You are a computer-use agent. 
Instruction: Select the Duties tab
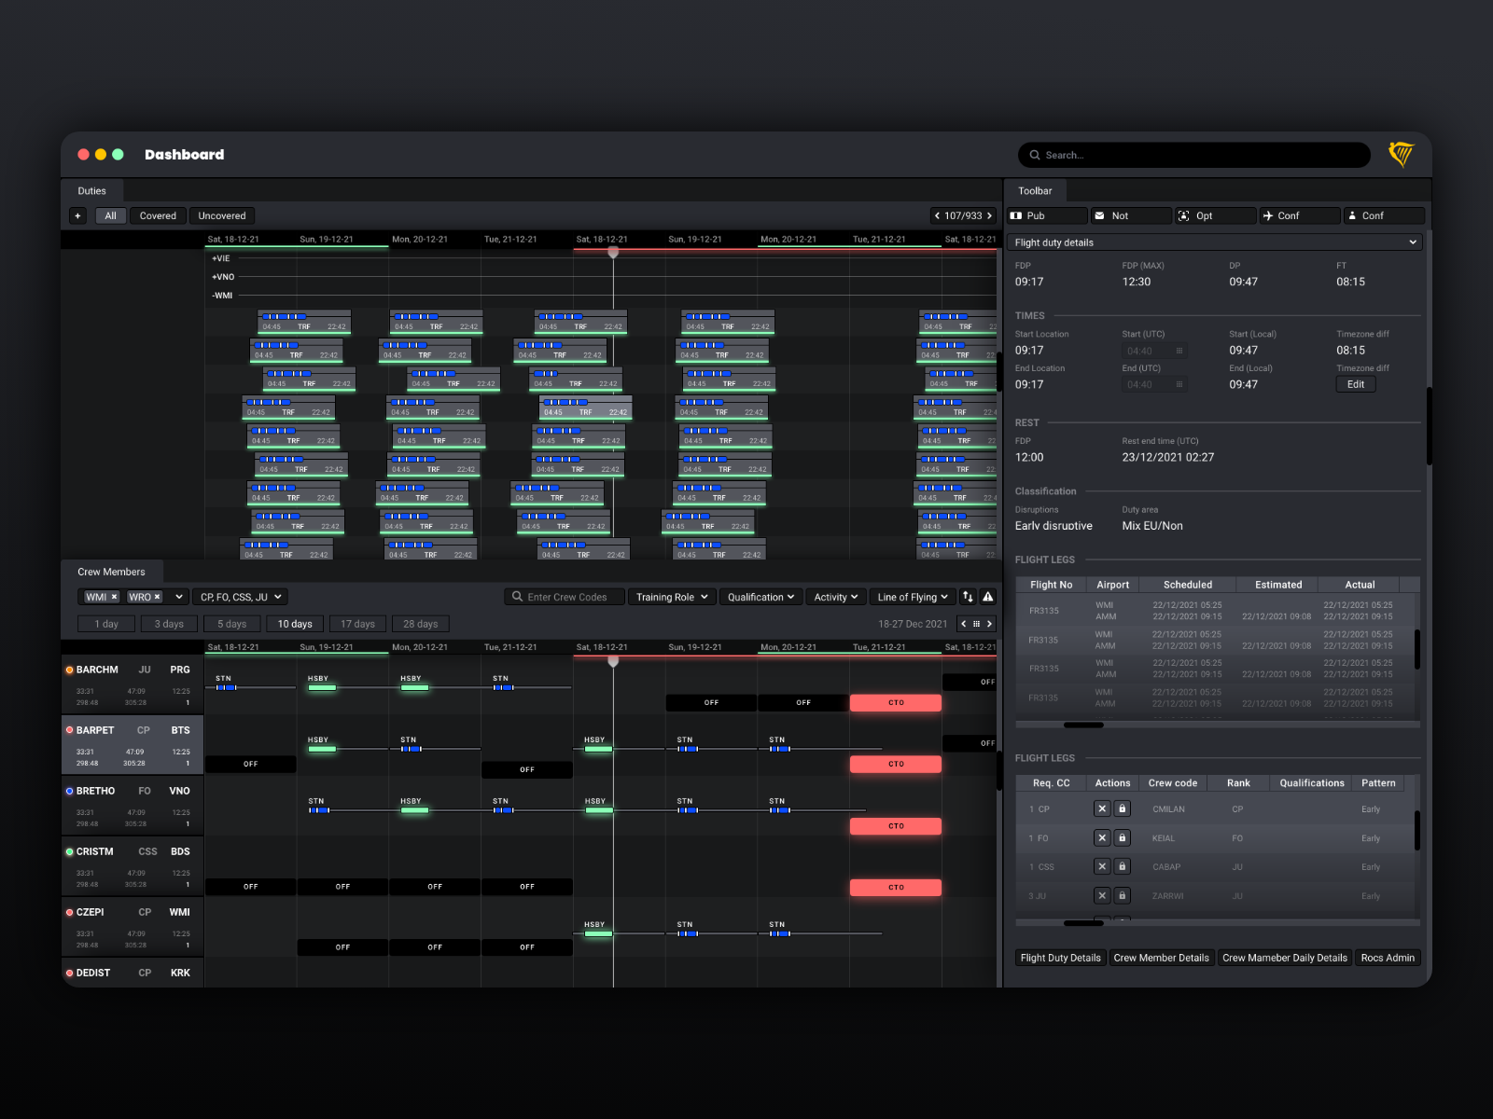[x=91, y=190]
